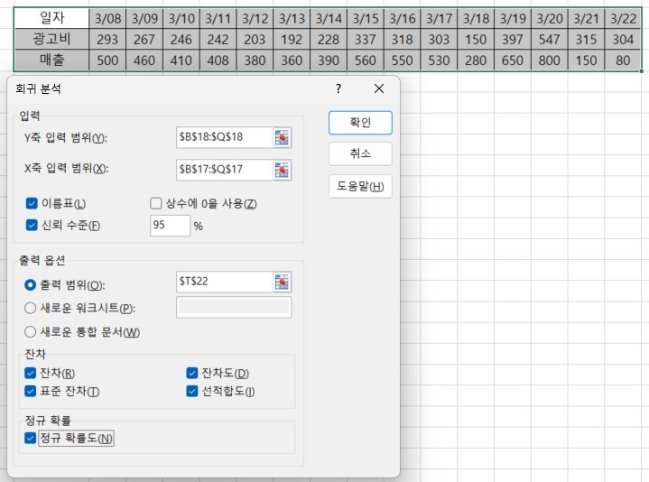Click the dialog help question mark icon
Screen dimensions: 649x482
click(338, 88)
